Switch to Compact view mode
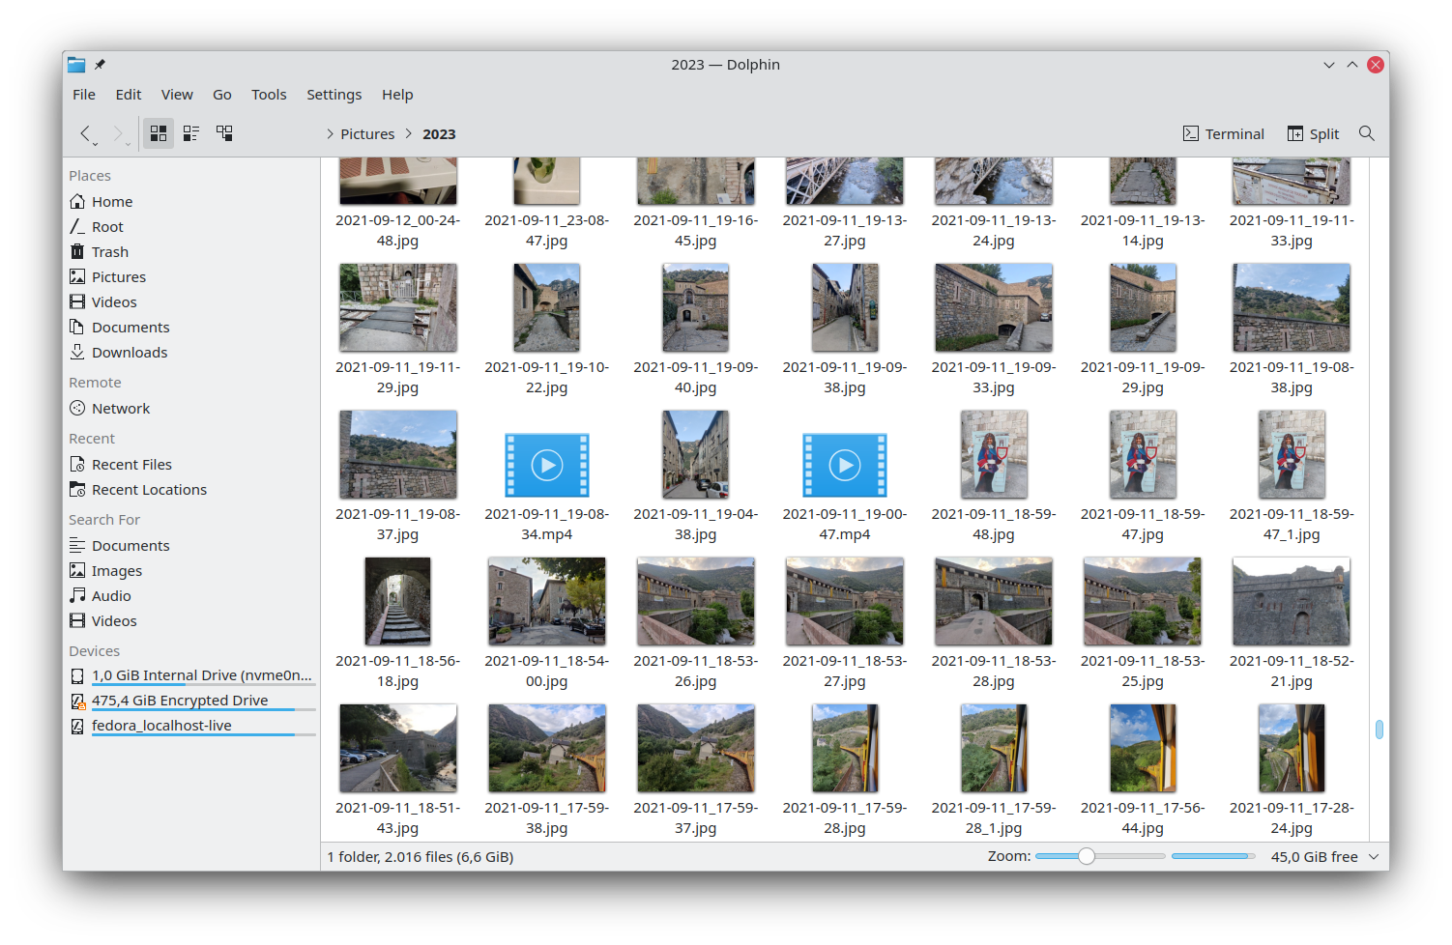Viewport: 1452px width, 945px height. [x=191, y=133]
